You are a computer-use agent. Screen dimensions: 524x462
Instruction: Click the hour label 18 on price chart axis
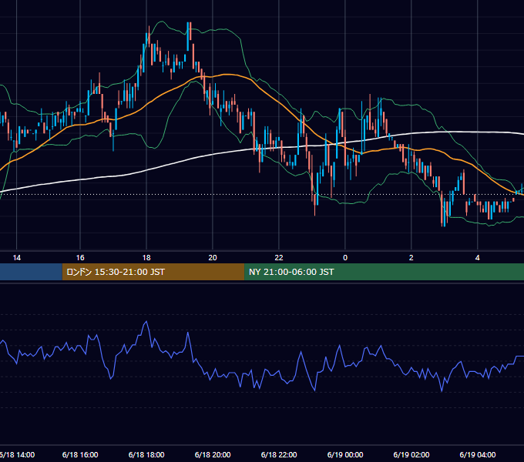[146, 258]
